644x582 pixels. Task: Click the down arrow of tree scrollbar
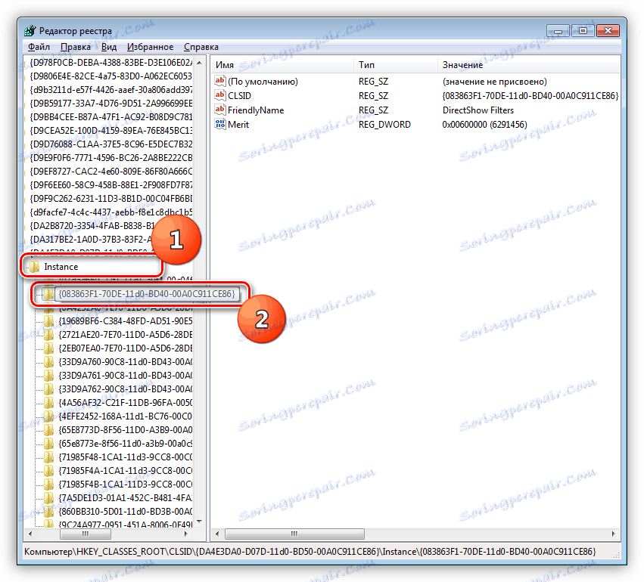(x=199, y=522)
